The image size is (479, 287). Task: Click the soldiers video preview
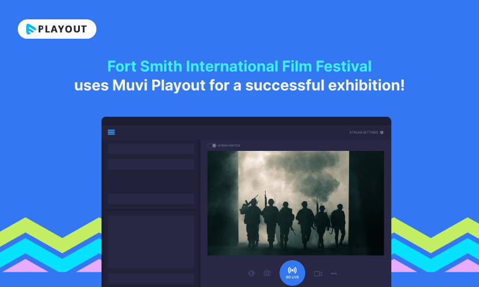tap(296, 203)
